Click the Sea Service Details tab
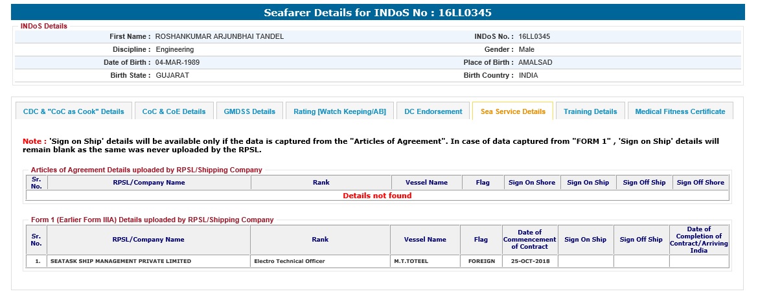Image resolution: width=758 pixels, height=298 pixels. click(512, 111)
